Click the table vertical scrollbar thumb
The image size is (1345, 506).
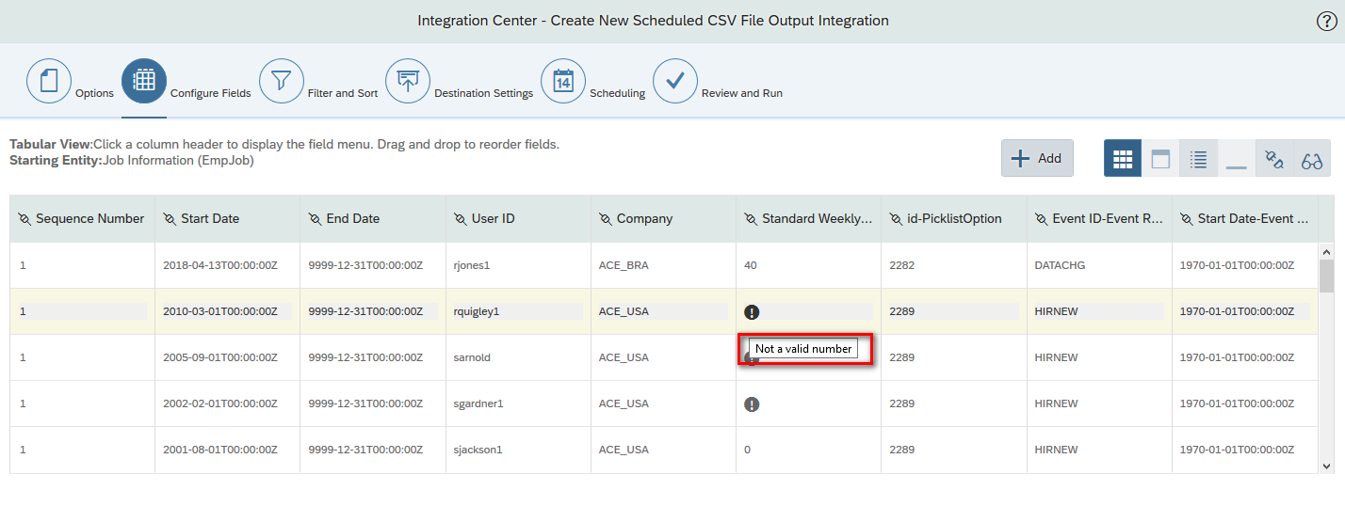pyautogui.click(x=1326, y=277)
